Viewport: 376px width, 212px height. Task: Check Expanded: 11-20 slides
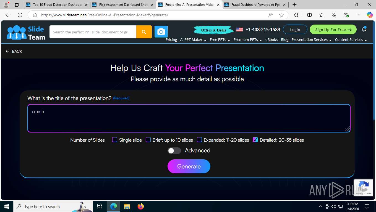tap(199, 140)
